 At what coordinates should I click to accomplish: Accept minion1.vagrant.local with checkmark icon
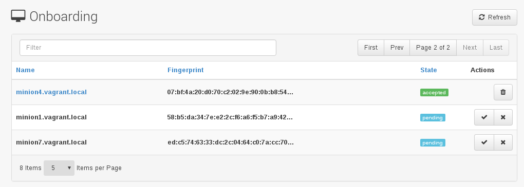(x=484, y=117)
